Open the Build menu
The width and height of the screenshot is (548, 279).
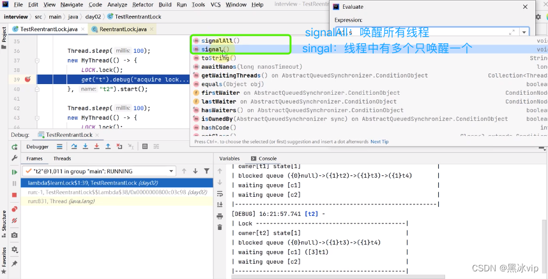point(165,4)
